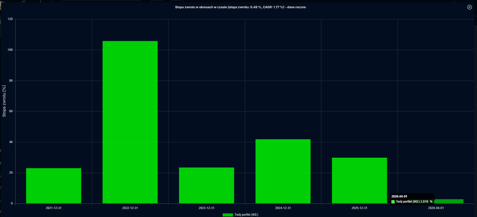Click the 'Stopa zwrotu [%]' axis title
The width and height of the screenshot is (477, 217).
(x=4, y=101)
